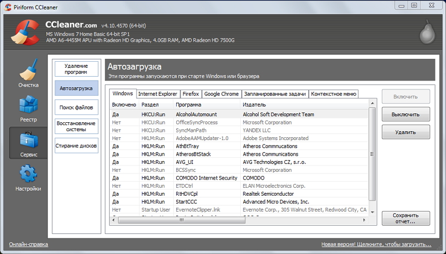Open the Настройки settings section

28,178
